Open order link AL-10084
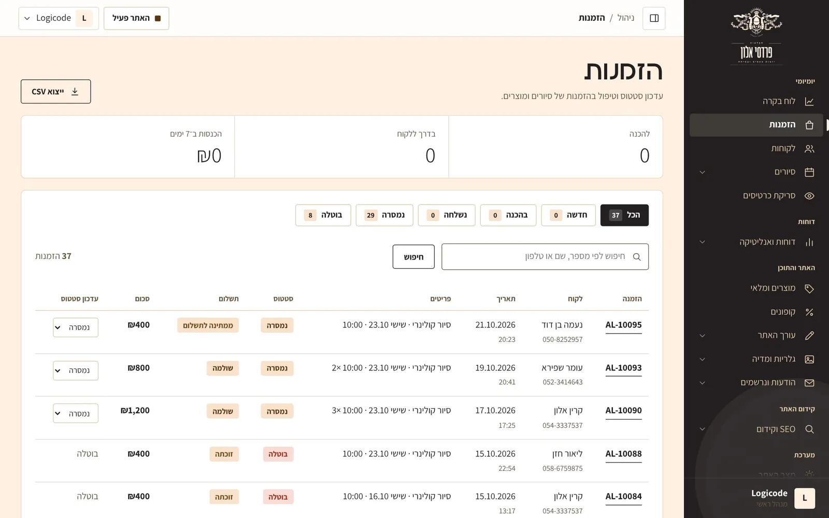Image resolution: width=829 pixels, height=518 pixels. [x=623, y=496]
